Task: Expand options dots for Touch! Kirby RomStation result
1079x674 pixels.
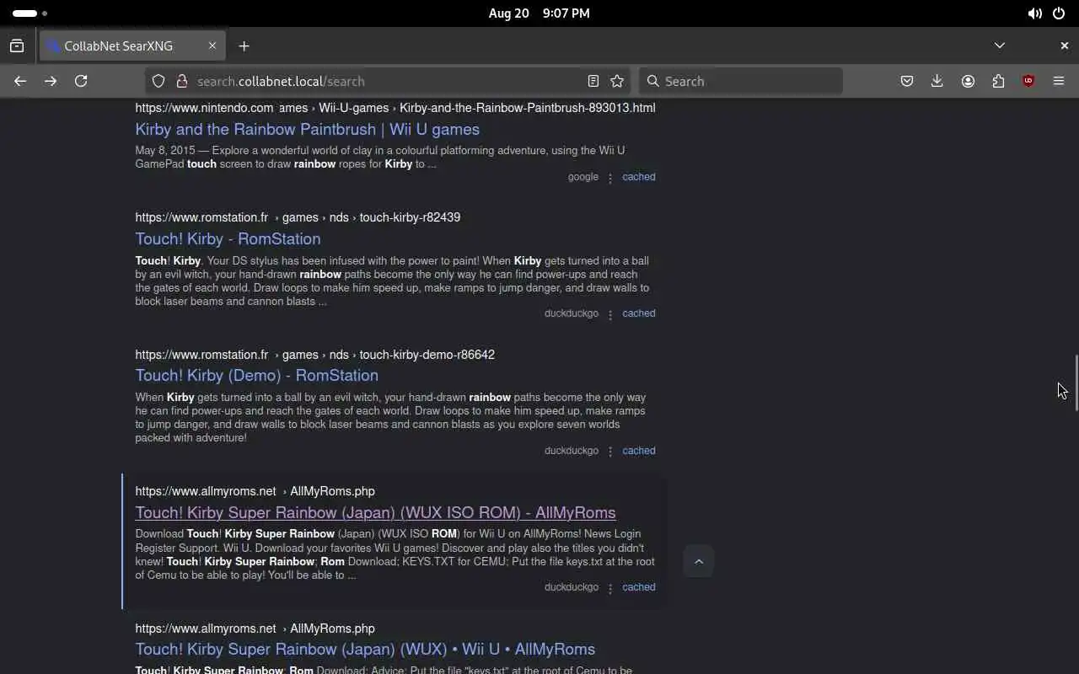Action: click(x=610, y=314)
